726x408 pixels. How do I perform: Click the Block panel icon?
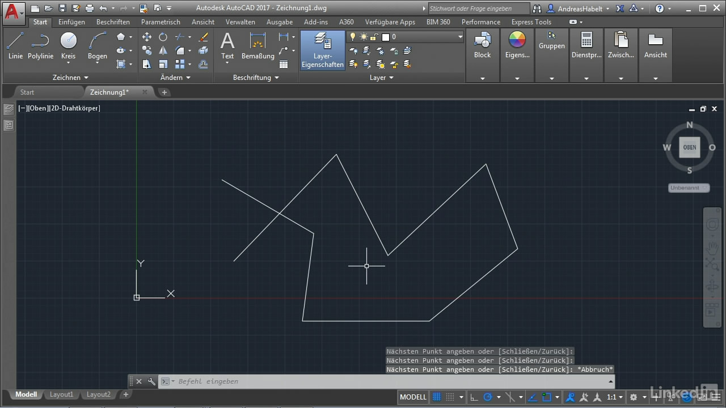[x=482, y=45]
